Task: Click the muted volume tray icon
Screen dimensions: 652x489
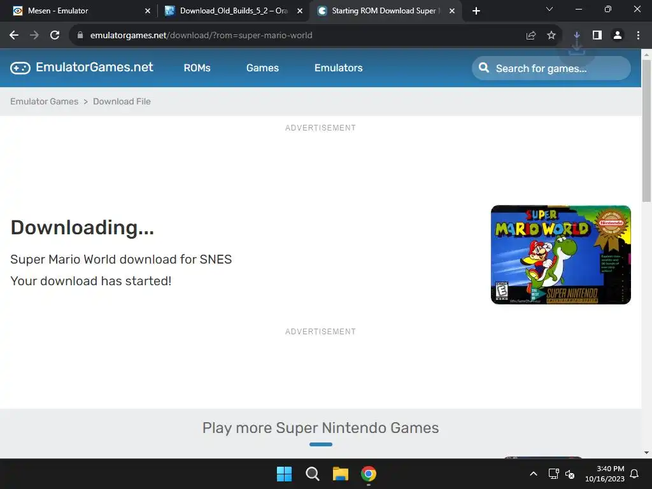Action: click(570, 474)
